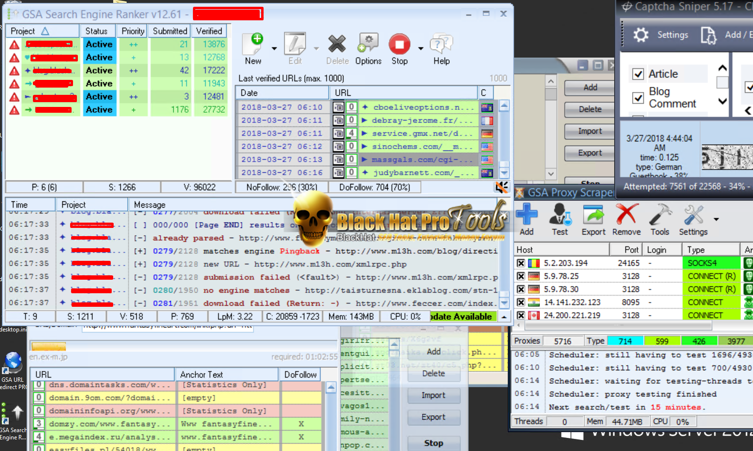Toggle checkbox for proxy 5.9.78.30
The width and height of the screenshot is (753, 451).
[x=521, y=289]
